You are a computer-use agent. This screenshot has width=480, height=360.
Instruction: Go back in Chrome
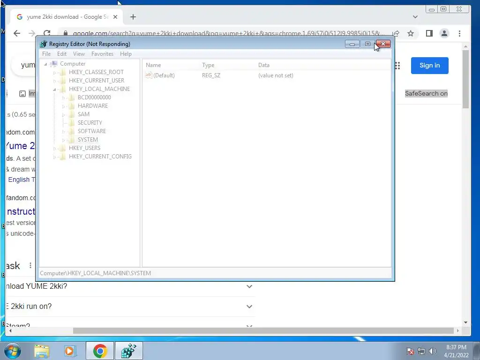[17, 33]
